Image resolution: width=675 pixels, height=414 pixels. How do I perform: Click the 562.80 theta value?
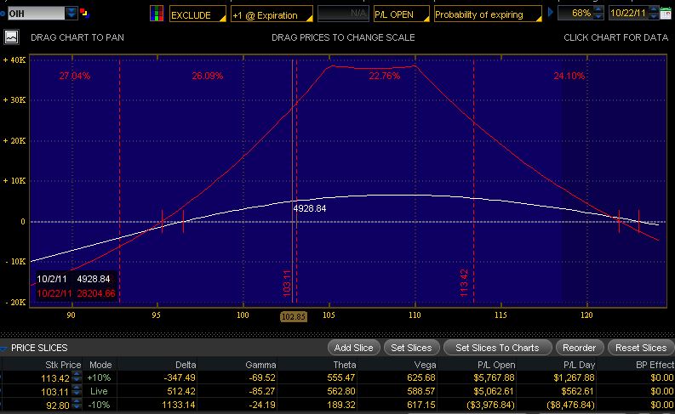point(341,391)
